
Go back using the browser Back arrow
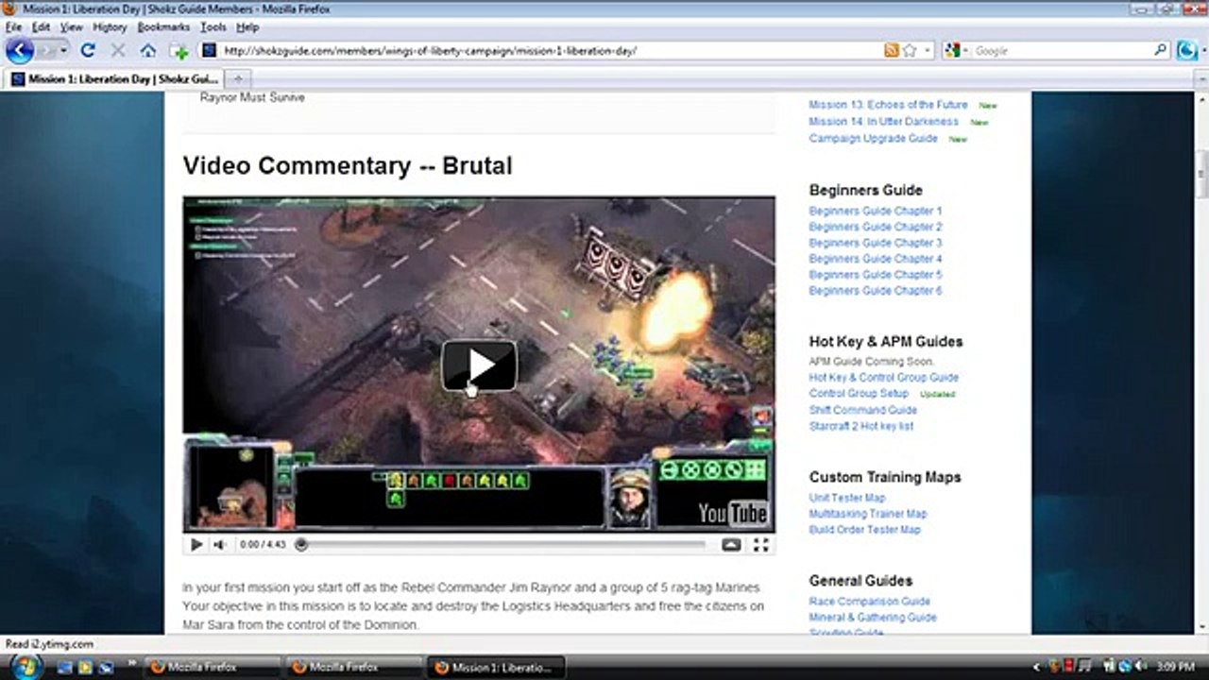click(x=20, y=50)
